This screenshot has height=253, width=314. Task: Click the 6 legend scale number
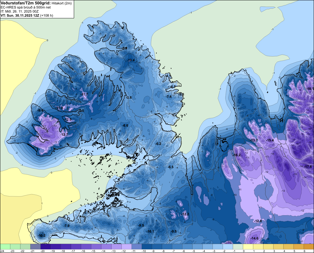click(304, 251)
